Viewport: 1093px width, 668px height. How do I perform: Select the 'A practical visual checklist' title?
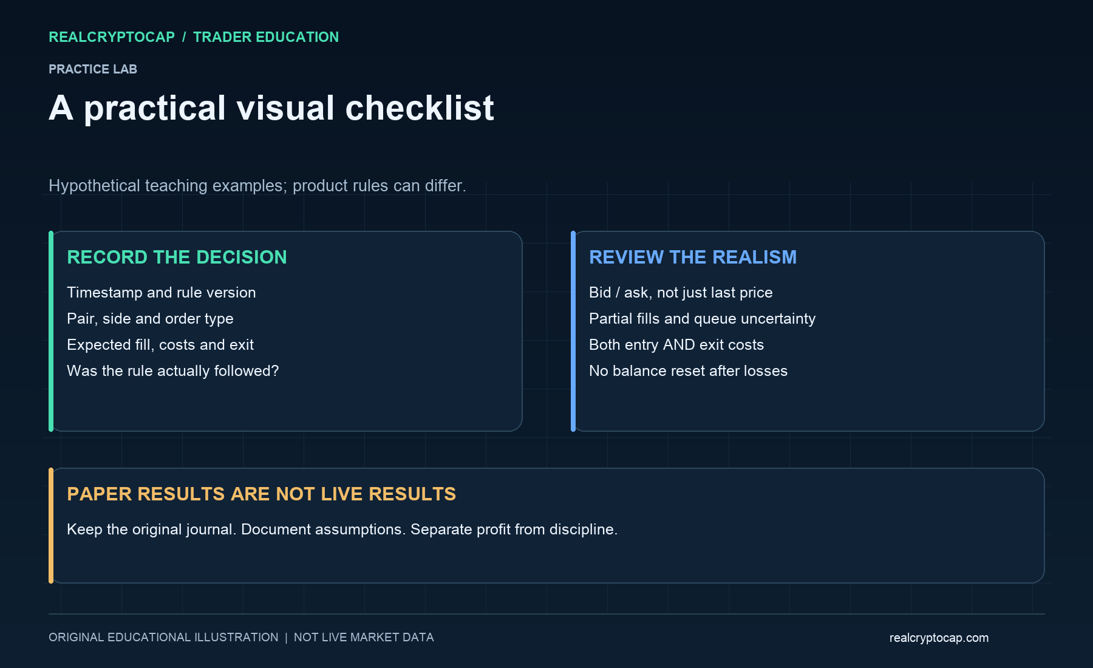(271, 108)
